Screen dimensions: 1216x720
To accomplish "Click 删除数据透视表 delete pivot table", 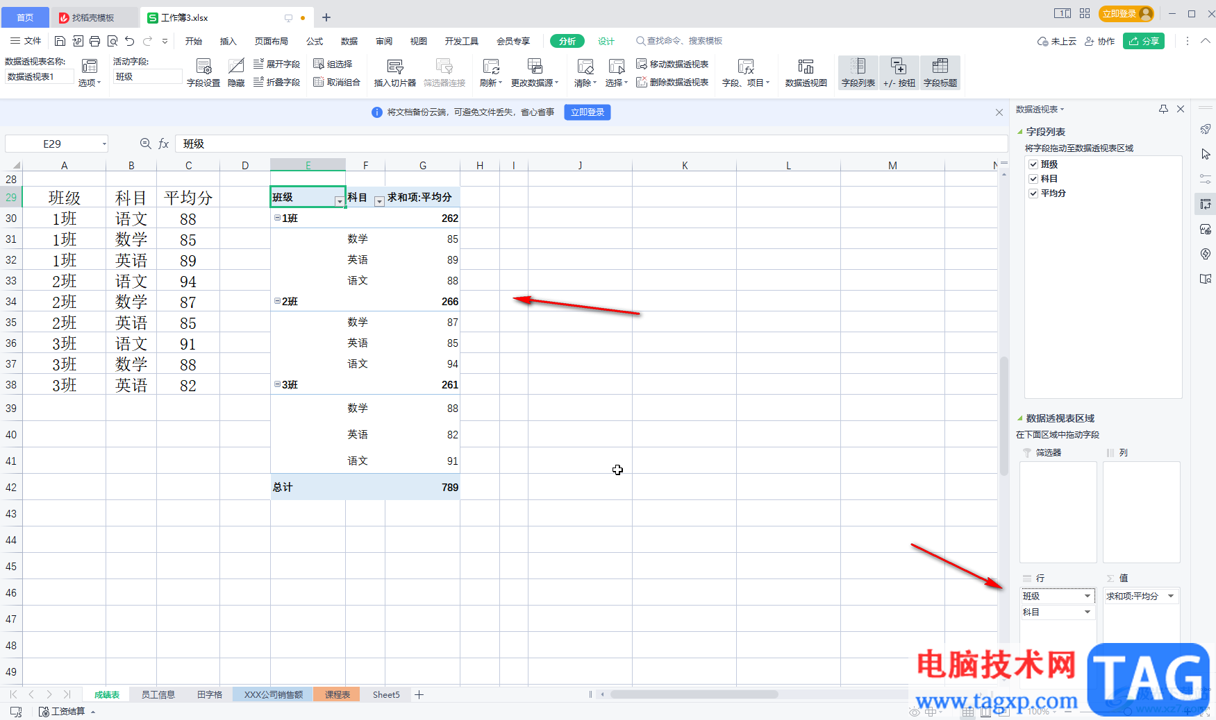I will coord(672,82).
